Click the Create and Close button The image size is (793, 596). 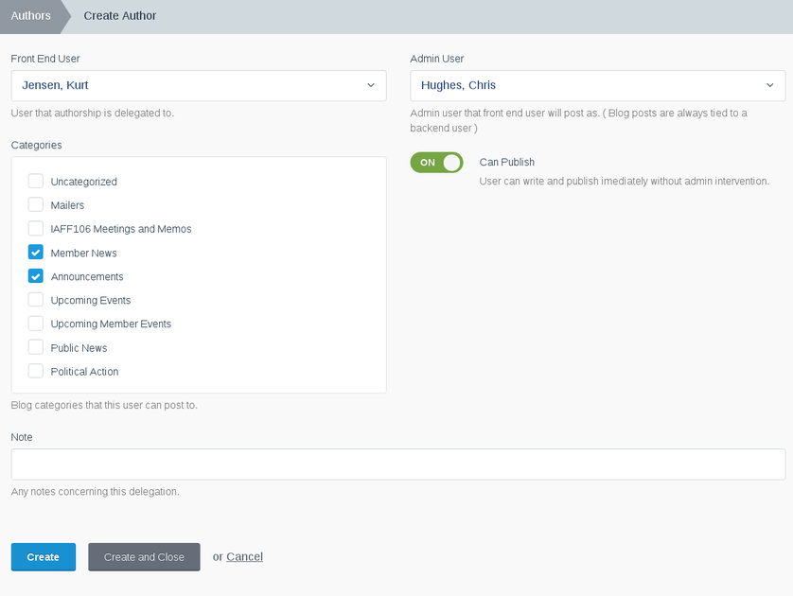pyautogui.click(x=144, y=557)
